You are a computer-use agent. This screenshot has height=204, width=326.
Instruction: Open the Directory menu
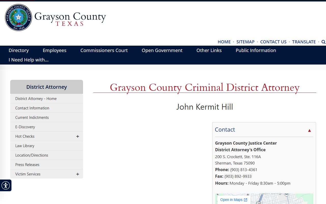click(19, 50)
